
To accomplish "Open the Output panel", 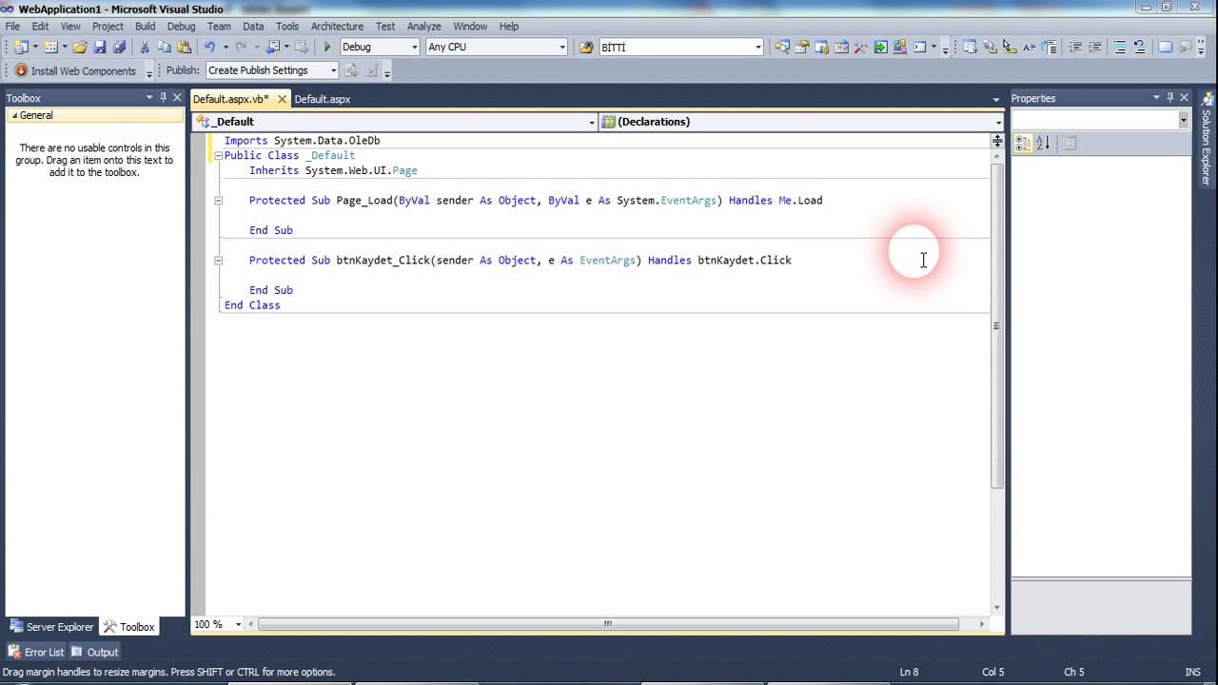I will click(x=95, y=652).
